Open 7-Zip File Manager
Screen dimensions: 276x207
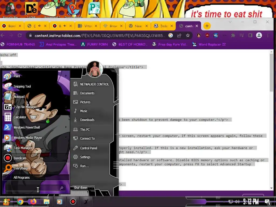[x=36, y=107]
